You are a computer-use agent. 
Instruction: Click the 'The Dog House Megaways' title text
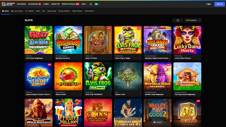click(185, 95)
